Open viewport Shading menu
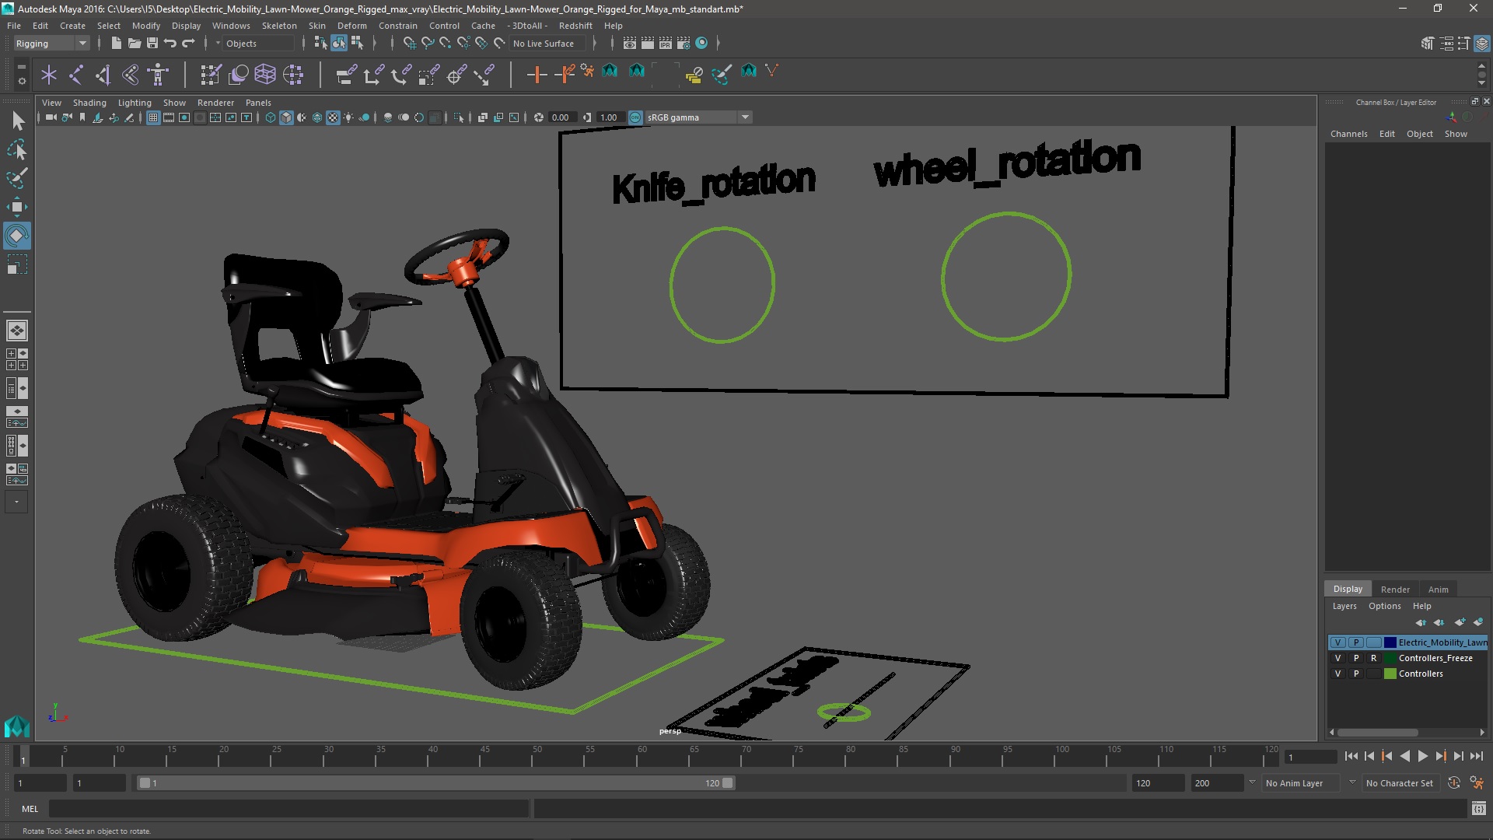Screen dimensions: 1493x840 pyautogui.click(x=89, y=103)
